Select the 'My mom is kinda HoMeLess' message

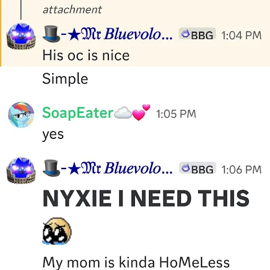pyautogui.click(x=136, y=263)
